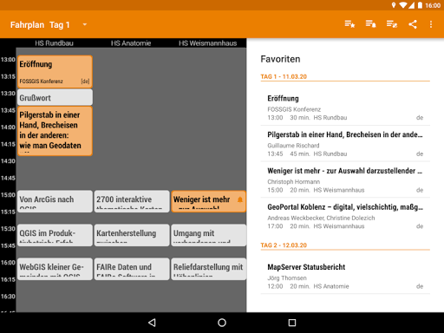Tap speaker name Guillaume Rischard
444x333 pixels.
(293, 146)
